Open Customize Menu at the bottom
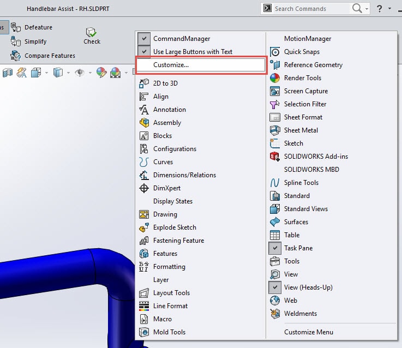 (x=309, y=332)
